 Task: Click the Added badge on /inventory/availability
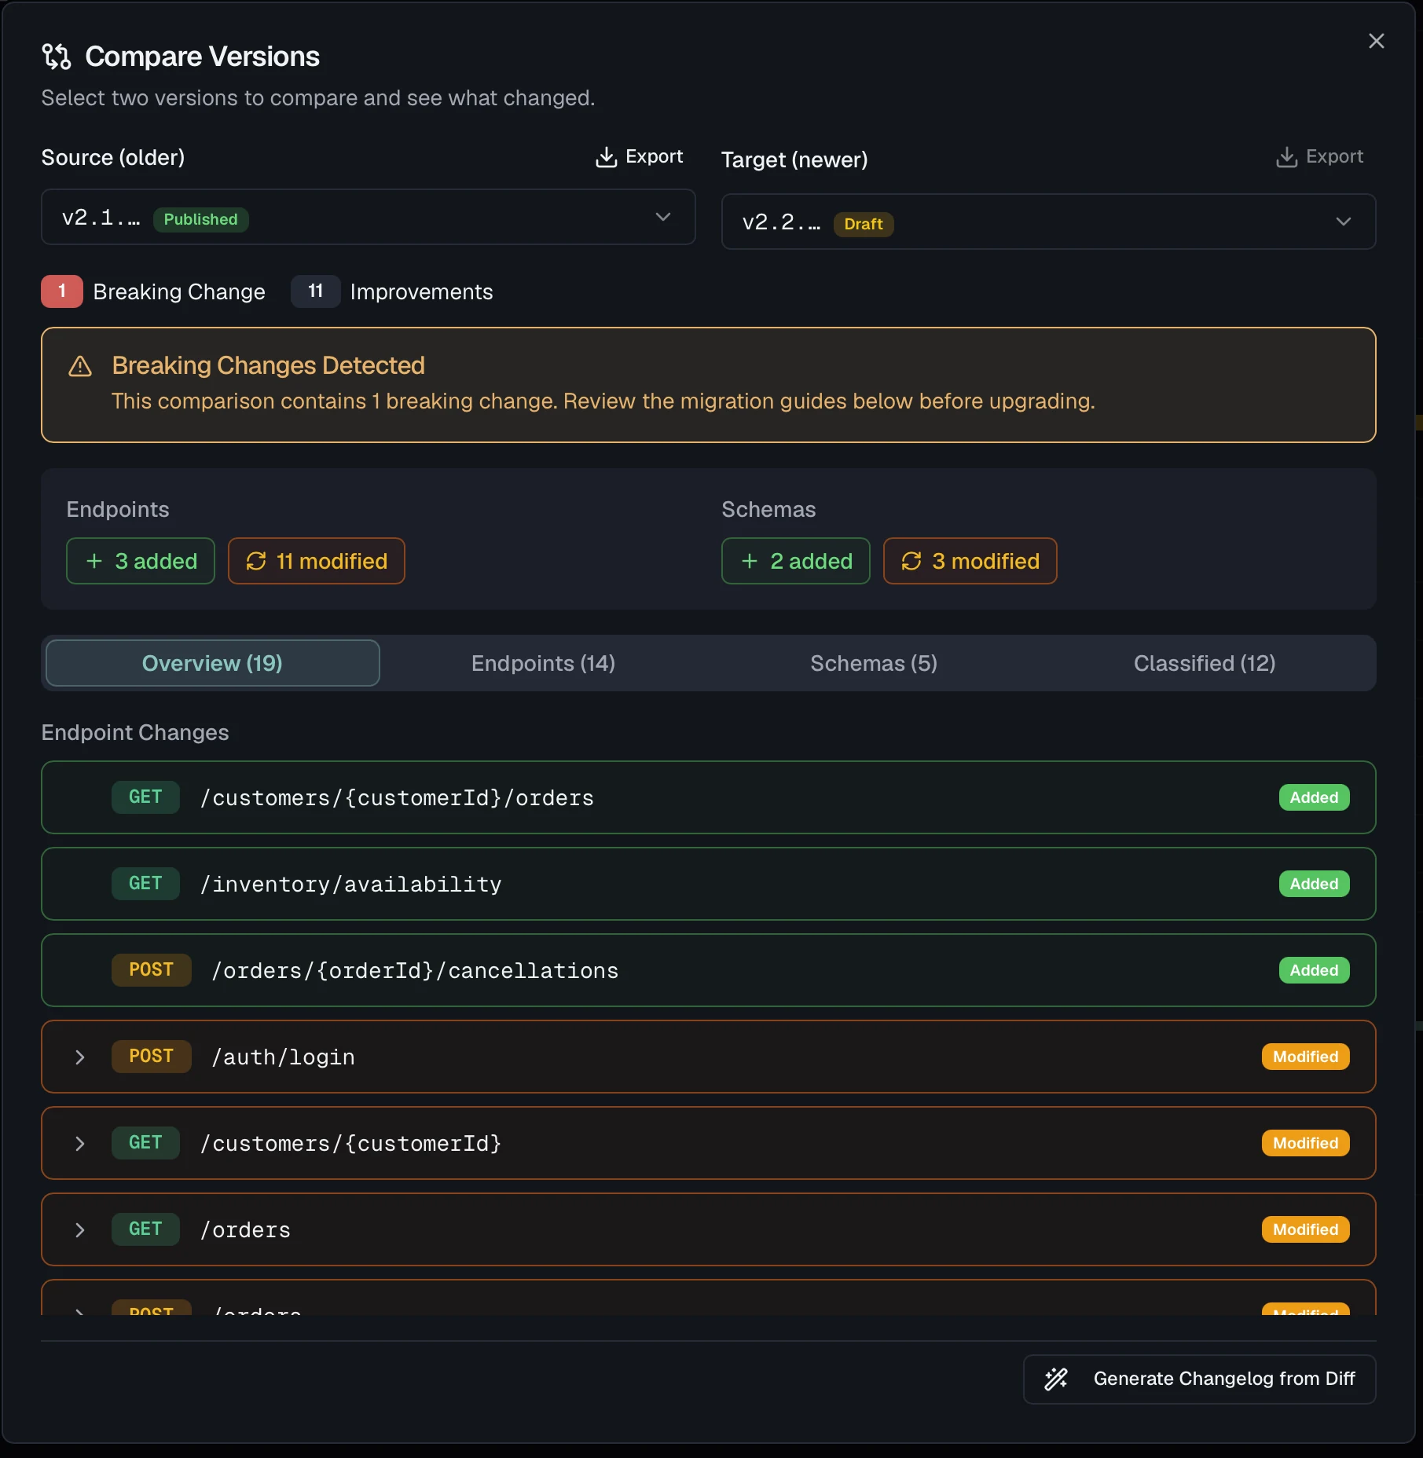tap(1314, 884)
